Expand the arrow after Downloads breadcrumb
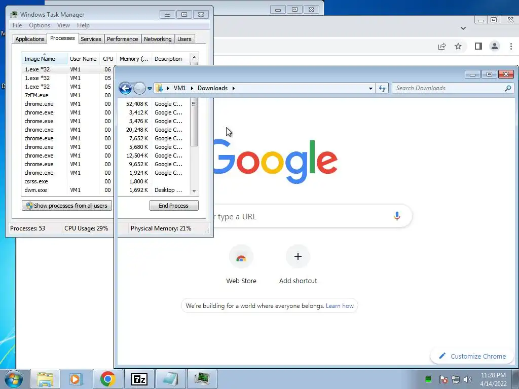This screenshot has height=389, width=519. [x=233, y=88]
